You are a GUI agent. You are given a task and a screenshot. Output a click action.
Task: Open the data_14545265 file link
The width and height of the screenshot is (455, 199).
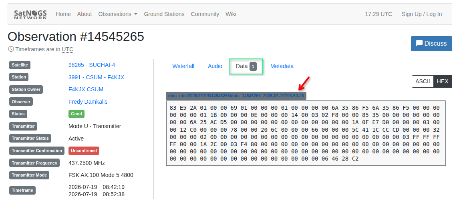click(x=236, y=96)
